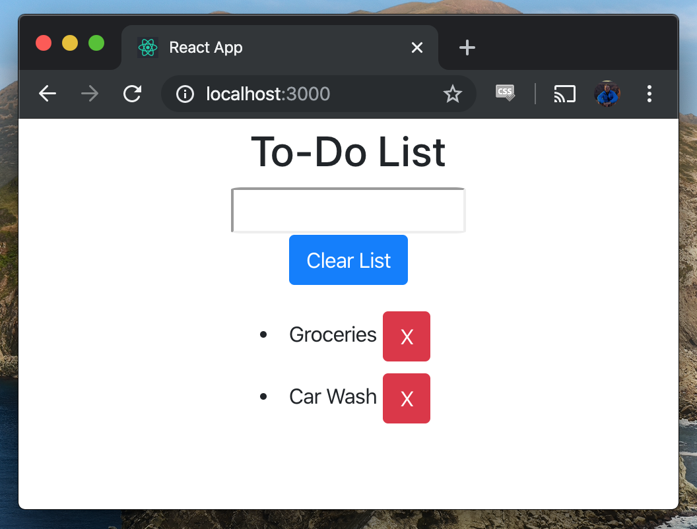Viewport: 697px width, 529px height.
Task: Click the yellow minimize traffic light
Action: (70, 42)
